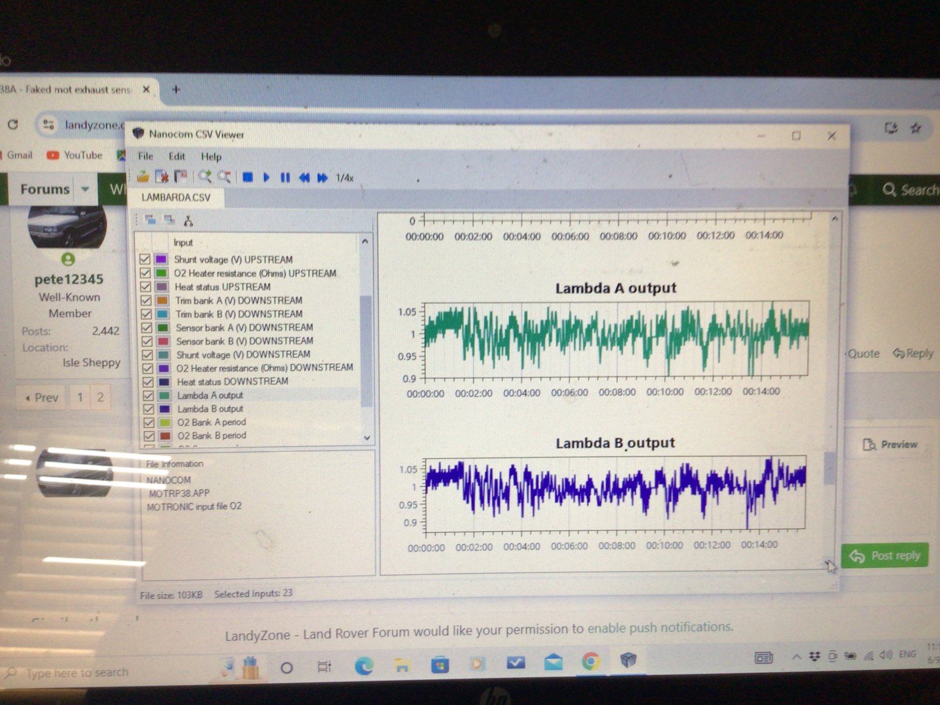Pause playback with the blue pause button
Viewport: 940px width, 705px height.
point(286,177)
